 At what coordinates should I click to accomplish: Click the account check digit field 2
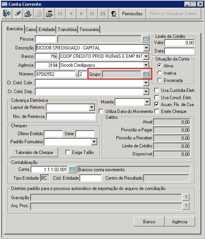pyautogui.click(x=82, y=74)
